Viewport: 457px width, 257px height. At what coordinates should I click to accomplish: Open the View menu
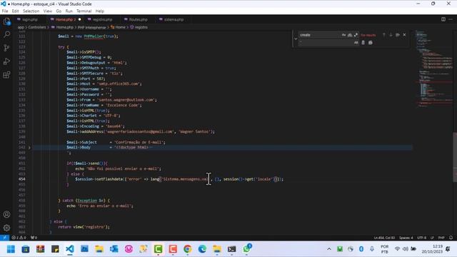pyautogui.click(x=48, y=11)
